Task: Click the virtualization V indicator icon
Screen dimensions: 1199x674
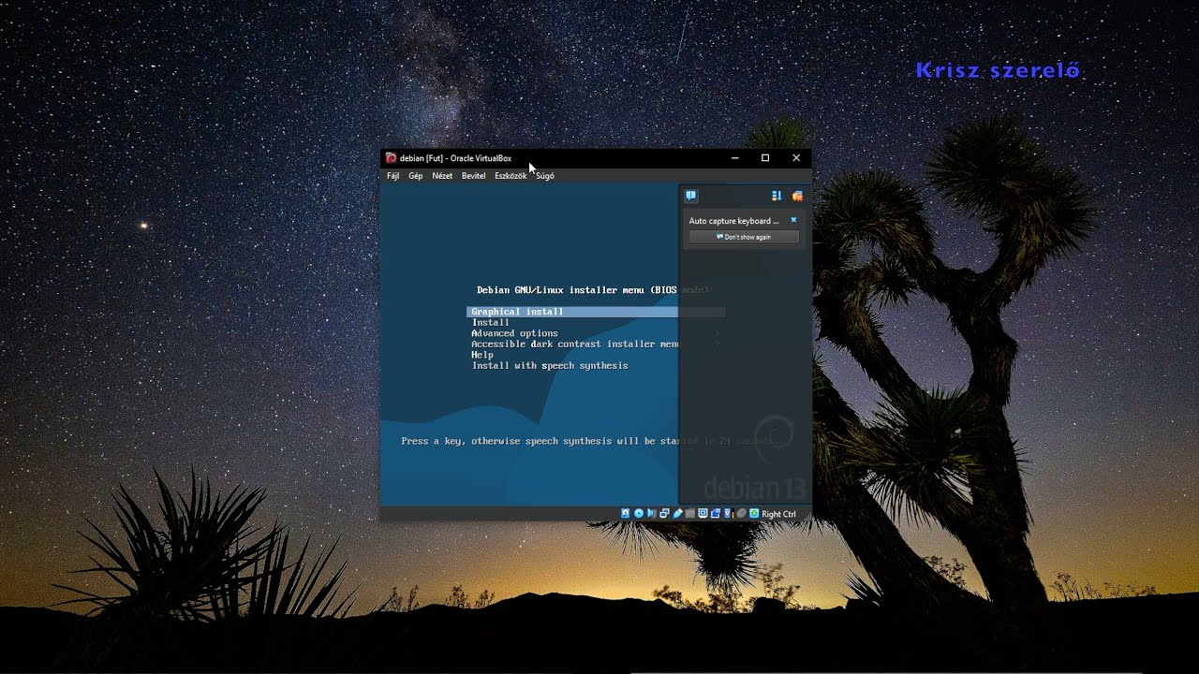Action: (x=727, y=514)
